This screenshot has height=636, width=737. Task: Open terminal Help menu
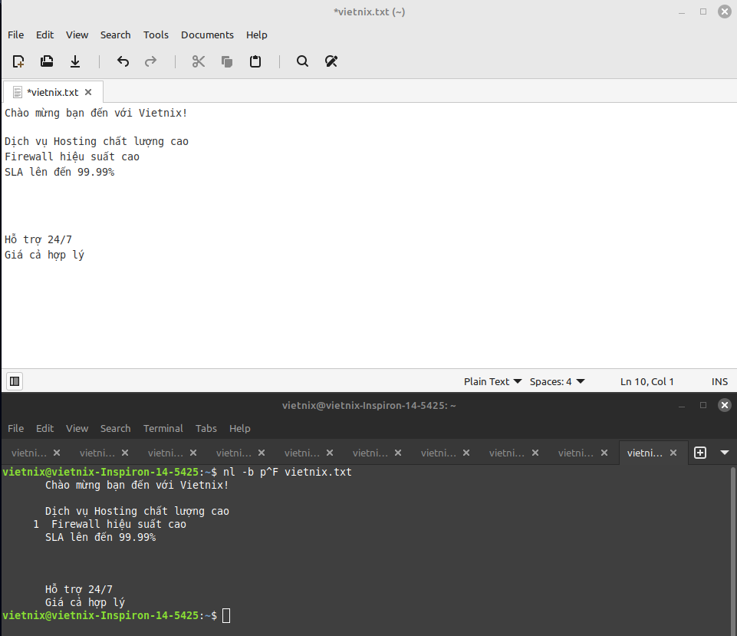point(240,428)
